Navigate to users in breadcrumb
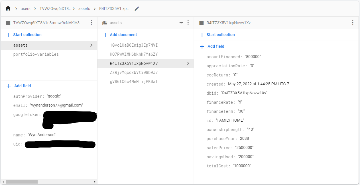This screenshot has height=185, width=360. [25, 9]
